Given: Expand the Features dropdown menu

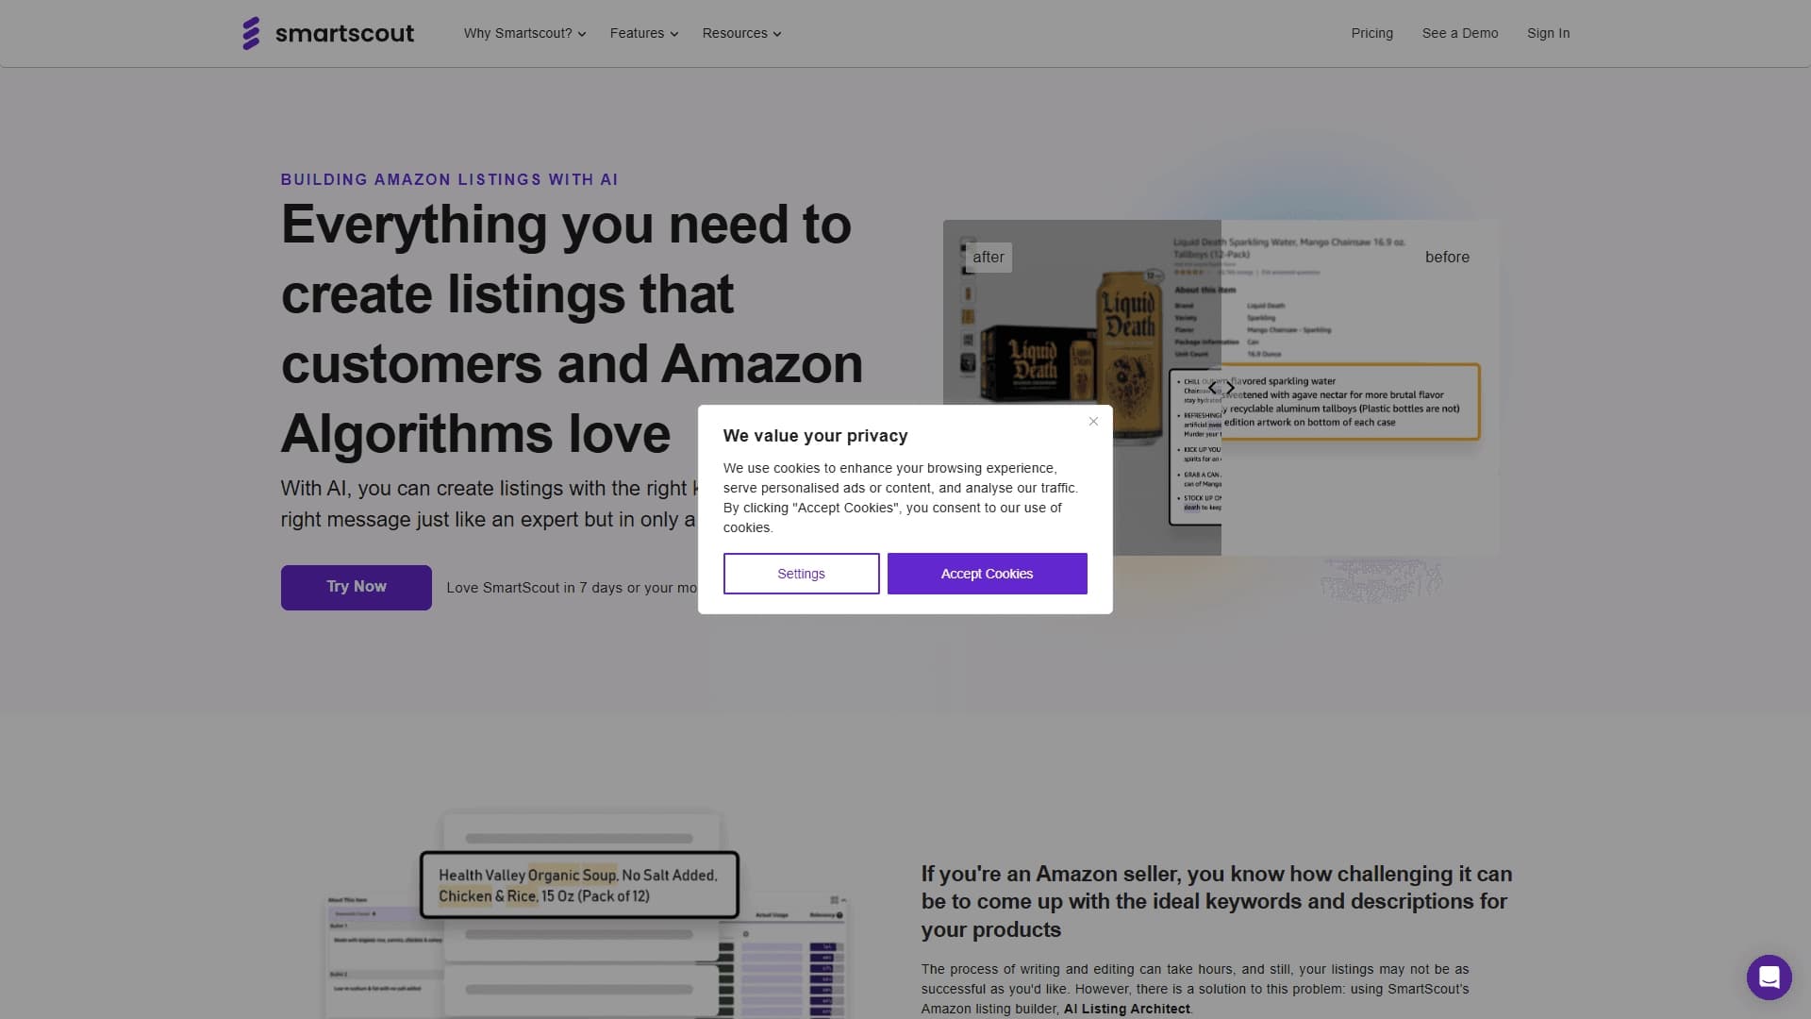Looking at the screenshot, I should (x=644, y=33).
